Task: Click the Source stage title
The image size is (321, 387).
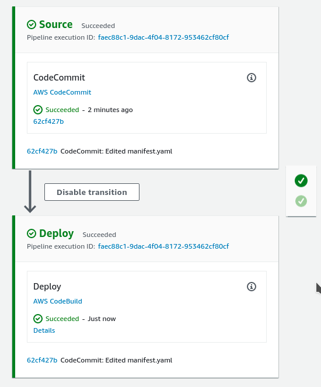Action: coord(56,25)
